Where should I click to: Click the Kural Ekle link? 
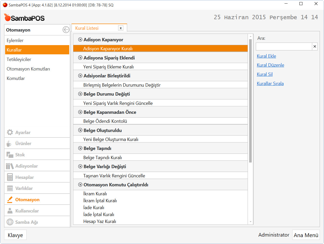pyautogui.click(x=266, y=56)
